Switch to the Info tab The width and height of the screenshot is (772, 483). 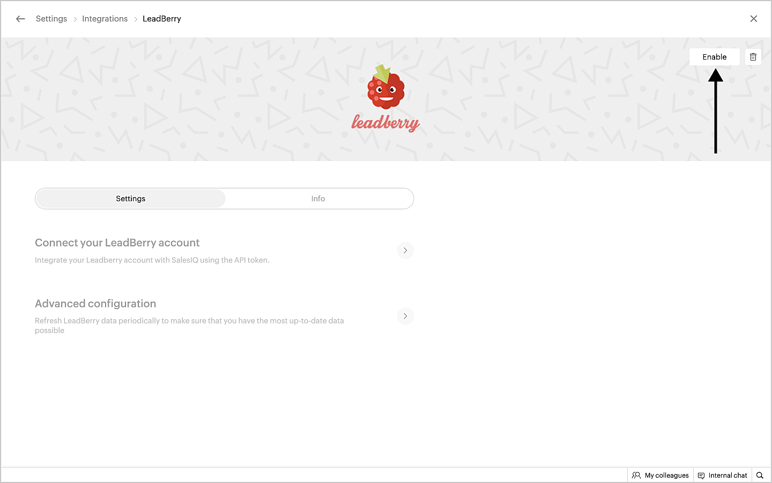318,199
